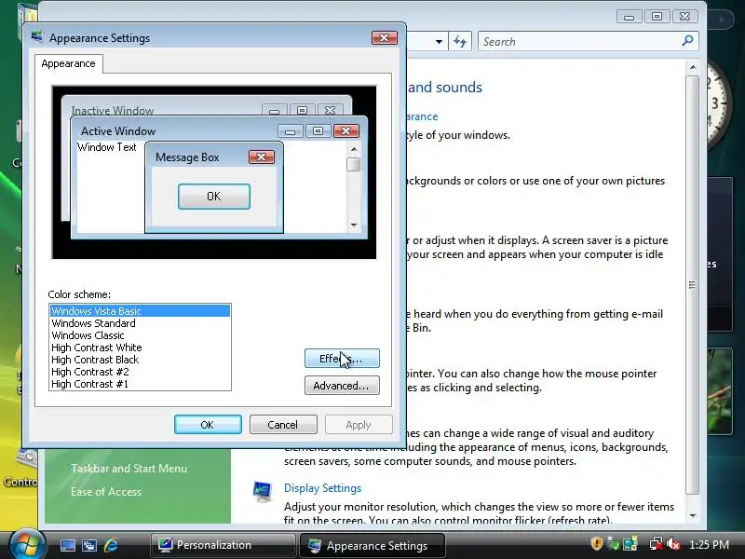Click the security shield tray icon
Screen dimensions: 745x559
[597, 544]
